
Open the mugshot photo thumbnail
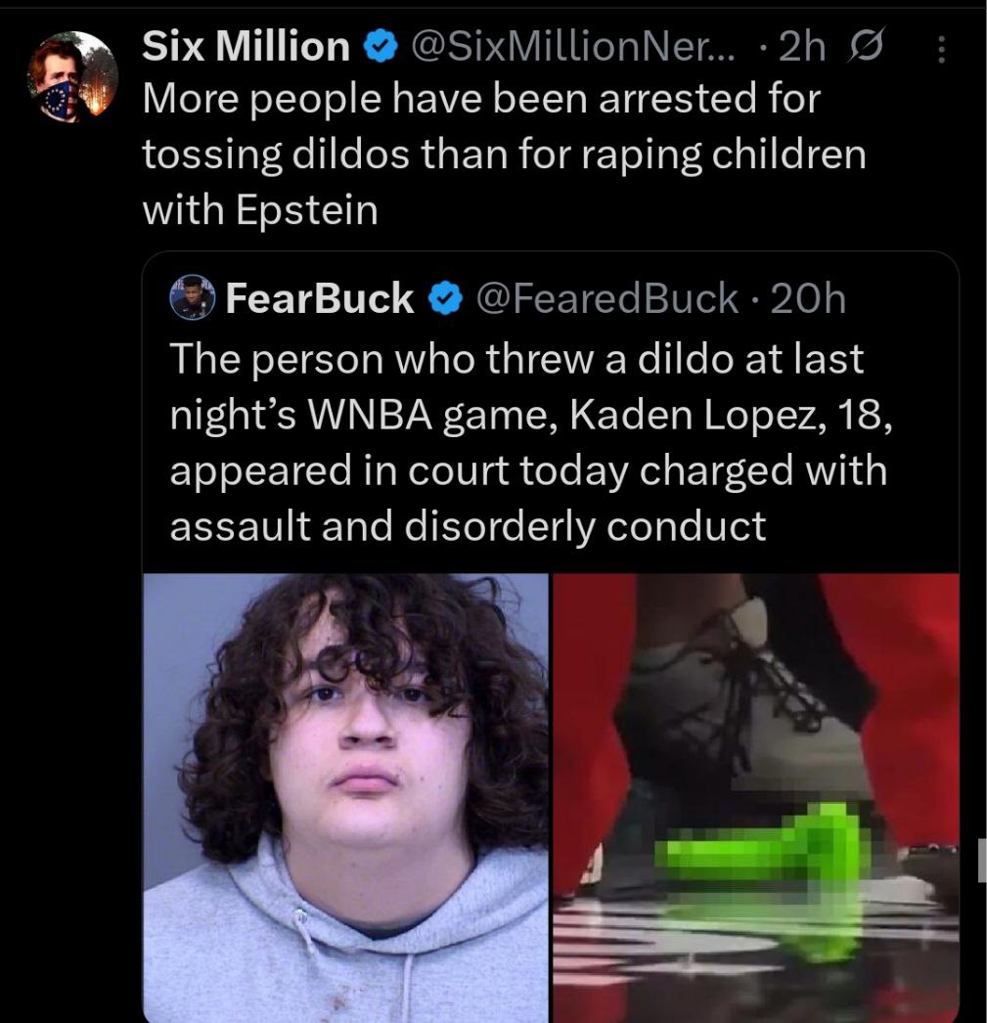point(345,798)
